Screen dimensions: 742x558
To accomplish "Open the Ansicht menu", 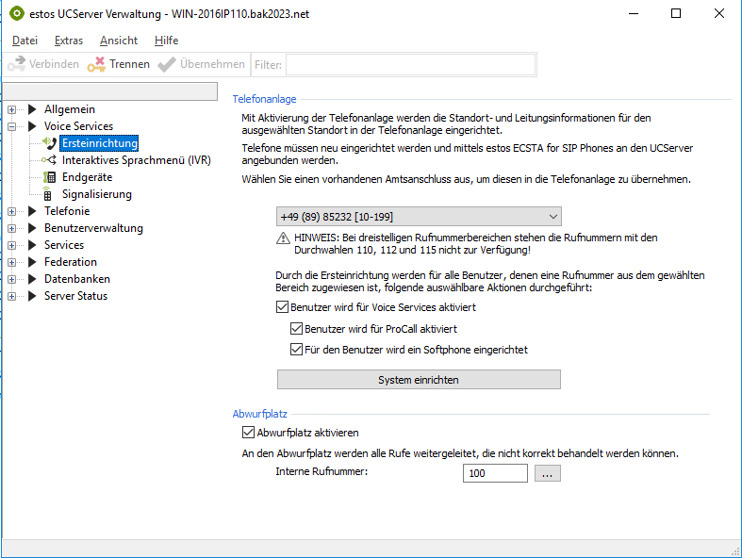I will [119, 41].
